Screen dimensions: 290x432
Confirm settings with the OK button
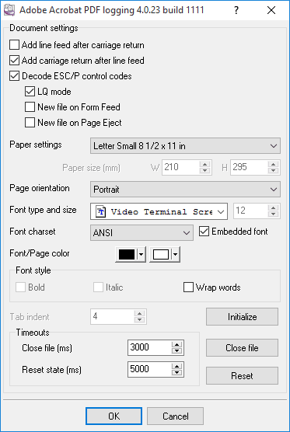point(114,416)
